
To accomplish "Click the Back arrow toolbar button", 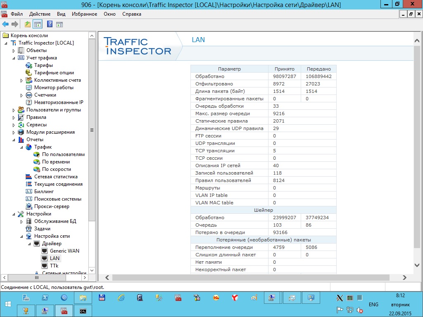I will click(5, 24).
